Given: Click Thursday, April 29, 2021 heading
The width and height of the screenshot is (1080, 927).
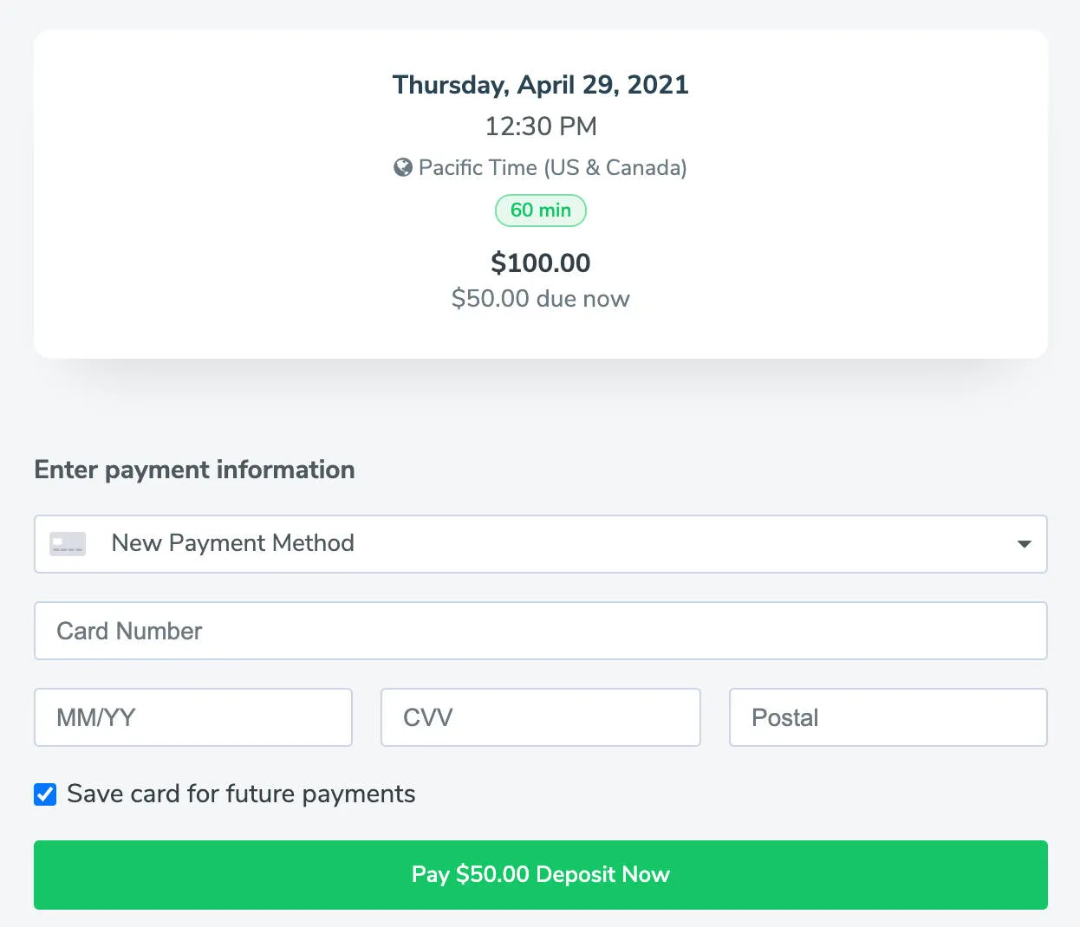Looking at the screenshot, I should tap(540, 84).
